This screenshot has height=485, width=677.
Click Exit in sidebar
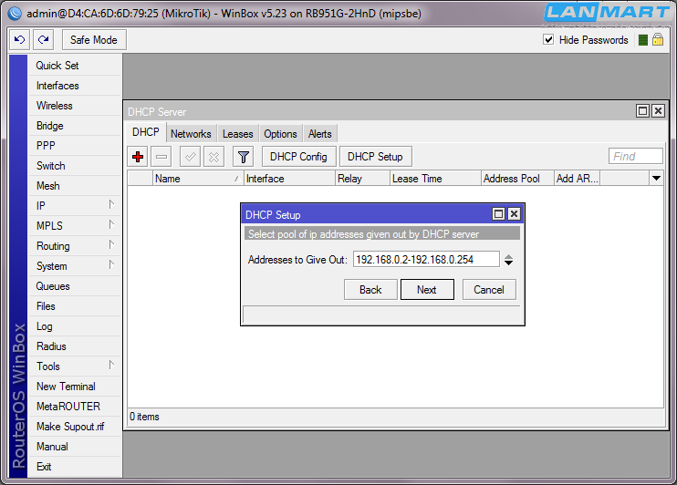pyautogui.click(x=74, y=467)
